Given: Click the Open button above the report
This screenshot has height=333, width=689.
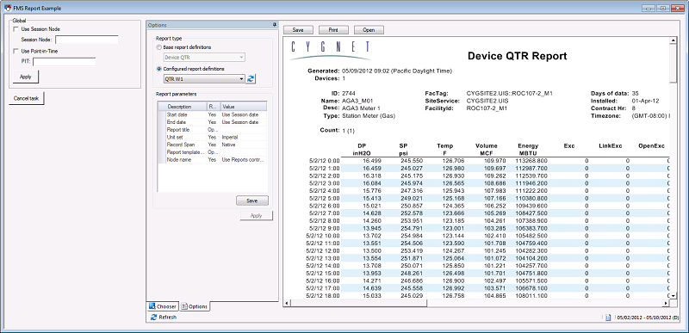Looking at the screenshot, I should click(369, 30).
